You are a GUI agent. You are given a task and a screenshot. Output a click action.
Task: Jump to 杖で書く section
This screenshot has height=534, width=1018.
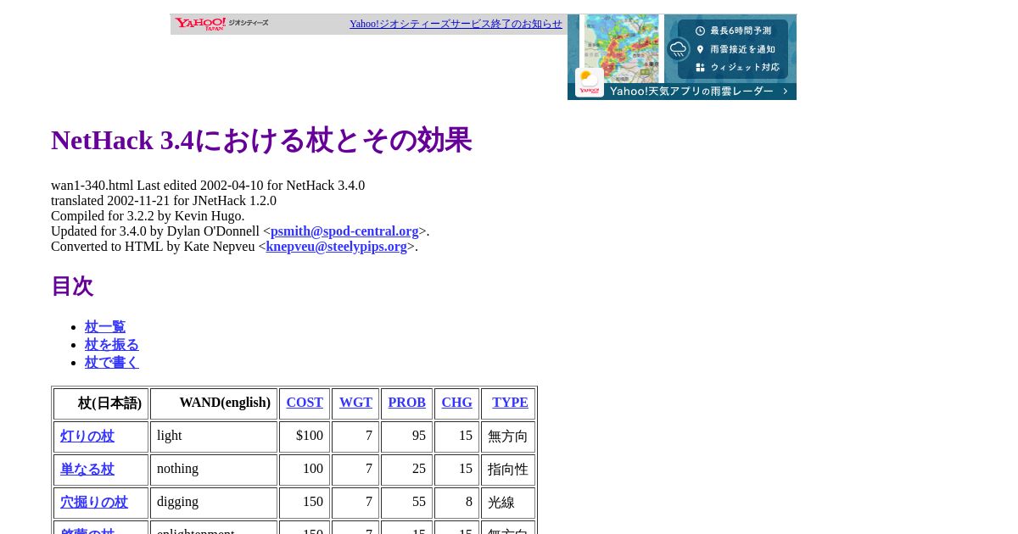pos(112,363)
